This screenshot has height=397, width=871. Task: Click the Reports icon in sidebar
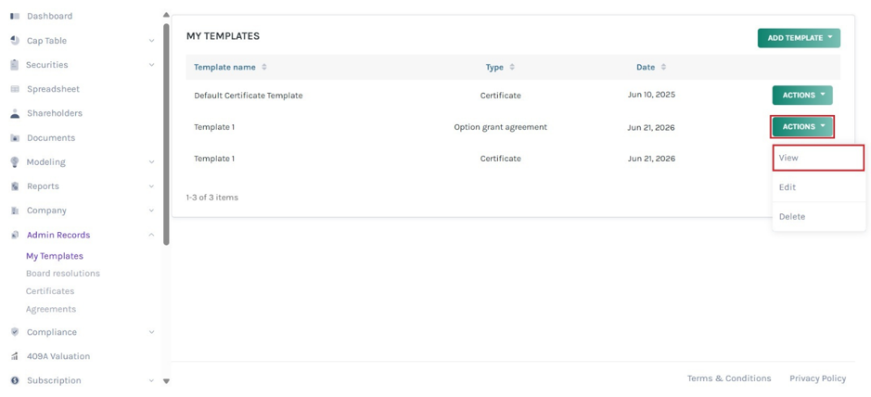(x=15, y=186)
